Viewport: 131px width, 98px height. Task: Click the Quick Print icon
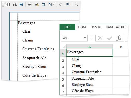coord(37,4)
